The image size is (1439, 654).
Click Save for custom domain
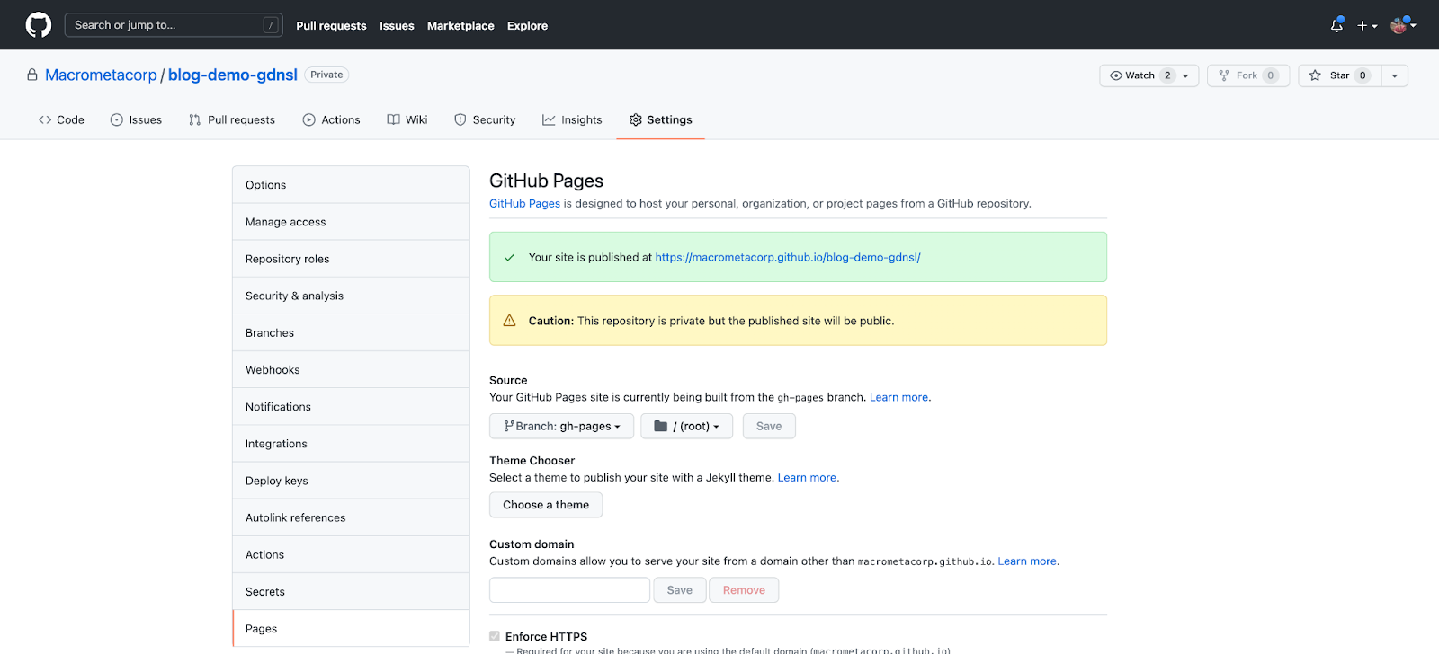click(x=680, y=590)
